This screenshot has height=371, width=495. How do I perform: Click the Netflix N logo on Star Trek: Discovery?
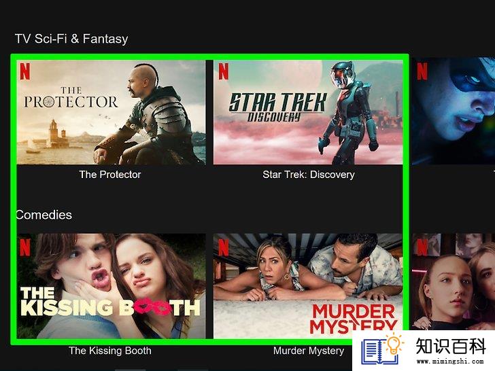pos(223,71)
